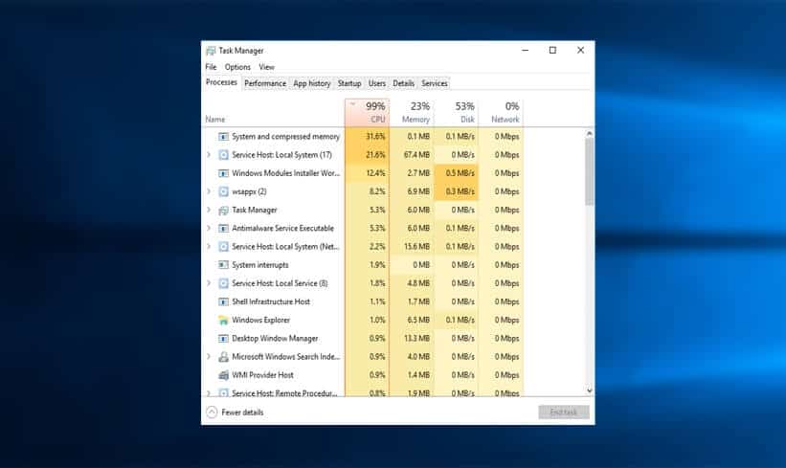Sort by the CPU column header
This screenshot has width=786, height=468.
(367, 113)
